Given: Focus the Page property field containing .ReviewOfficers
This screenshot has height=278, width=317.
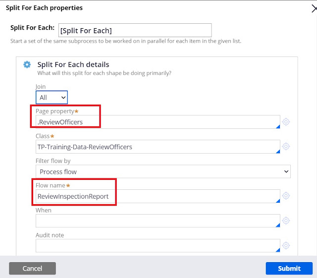Looking at the screenshot, I should pos(158,122).
